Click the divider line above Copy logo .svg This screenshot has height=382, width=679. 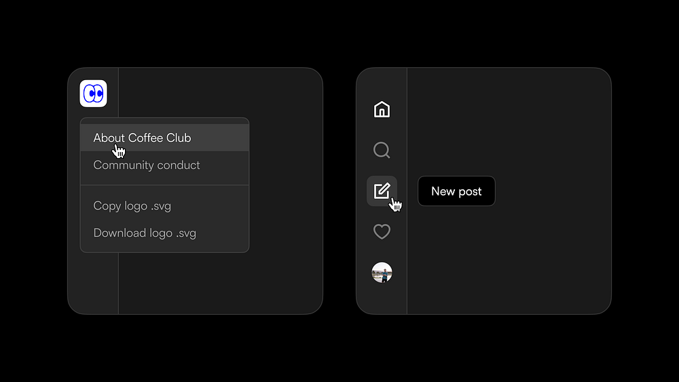164,185
